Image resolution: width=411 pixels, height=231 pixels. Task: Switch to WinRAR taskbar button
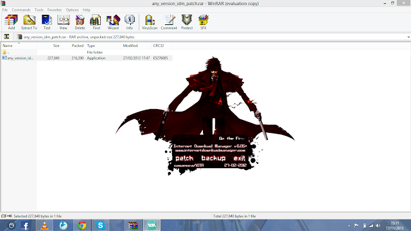133,225
